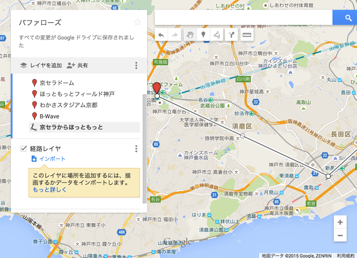The width and height of the screenshot is (357, 258).
Task: Click the 須磨寺宝物殿 map label
Action: [238, 194]
